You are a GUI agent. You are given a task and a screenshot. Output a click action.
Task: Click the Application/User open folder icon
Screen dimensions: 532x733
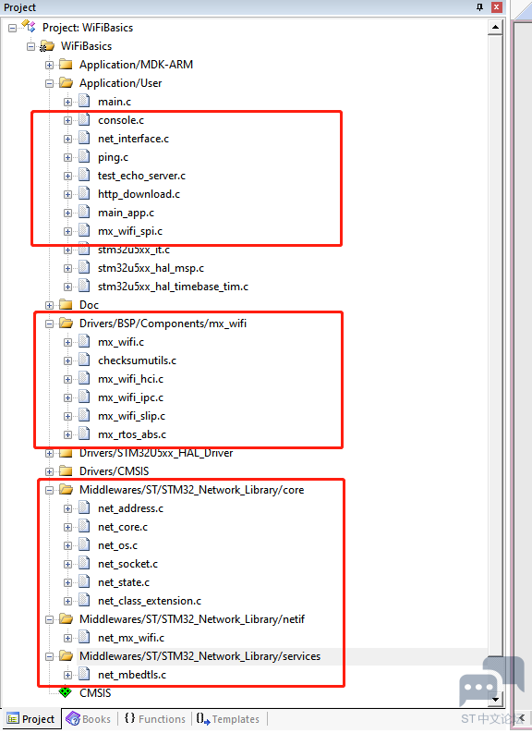tap(66, 83)
